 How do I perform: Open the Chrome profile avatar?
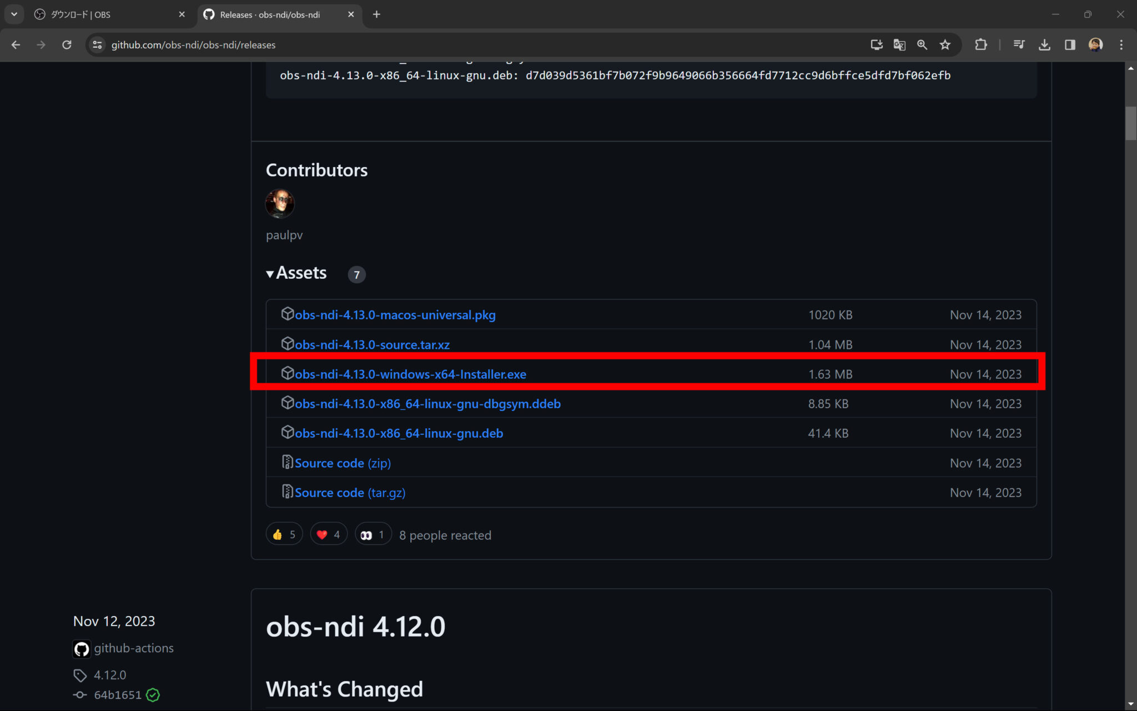1095,45
